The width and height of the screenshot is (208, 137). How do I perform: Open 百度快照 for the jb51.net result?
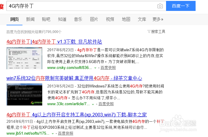click(66, 133)
